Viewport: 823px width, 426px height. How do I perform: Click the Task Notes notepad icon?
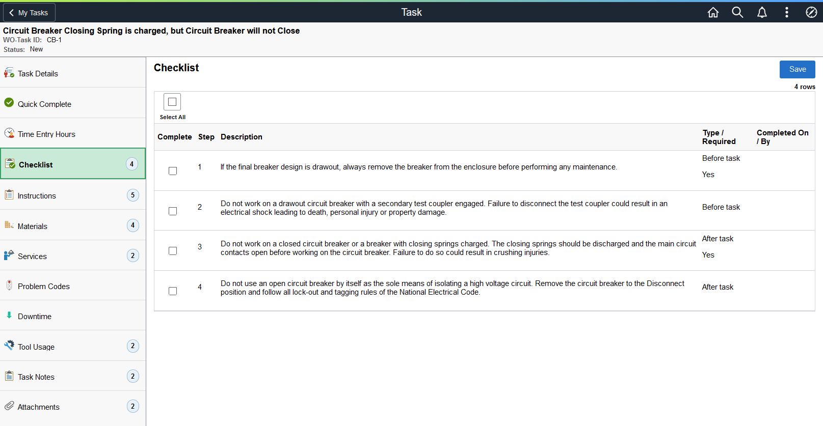point(9,376)
